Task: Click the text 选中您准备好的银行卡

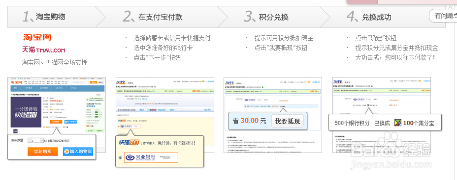Action: [163, 48]
